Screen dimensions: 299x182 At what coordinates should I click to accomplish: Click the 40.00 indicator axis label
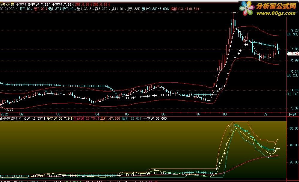coord(294,145)
